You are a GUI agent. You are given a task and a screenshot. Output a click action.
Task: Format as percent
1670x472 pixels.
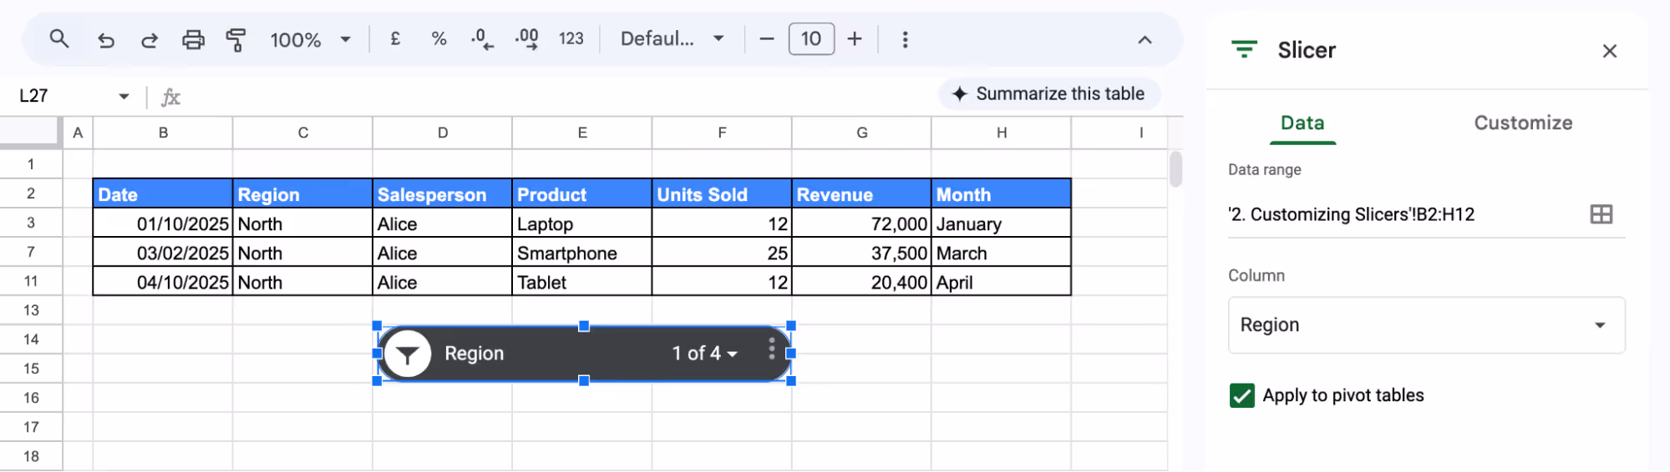point(439,39)
